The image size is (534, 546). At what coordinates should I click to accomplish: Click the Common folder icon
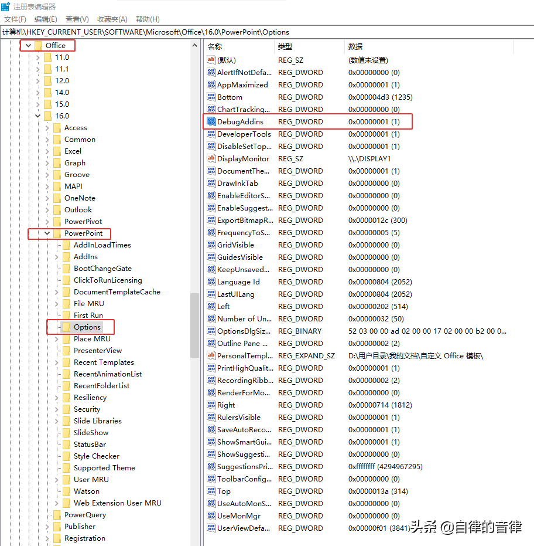57,140
